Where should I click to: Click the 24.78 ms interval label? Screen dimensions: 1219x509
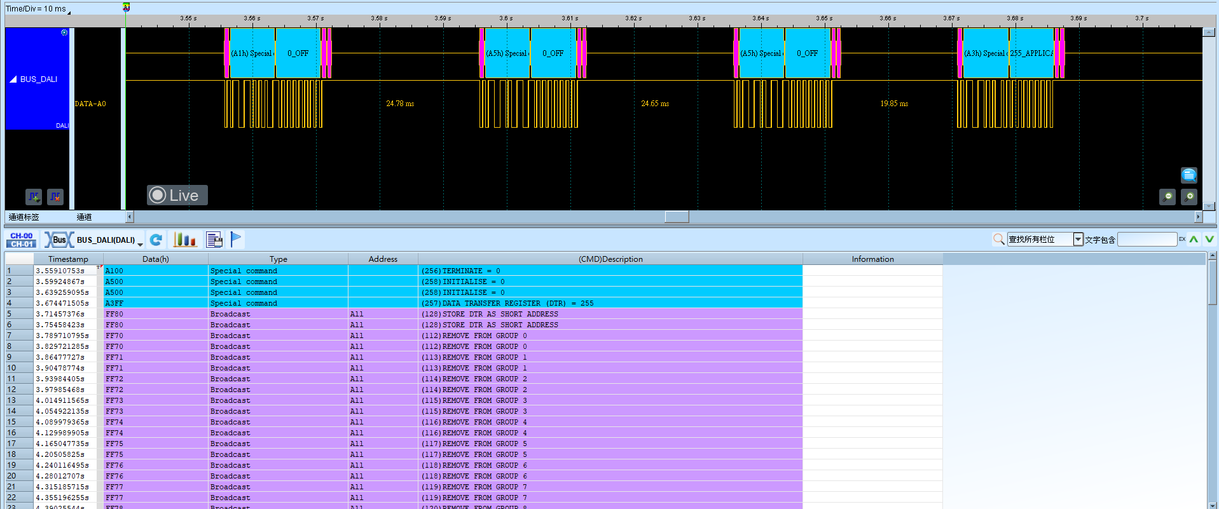pos(400,104)
